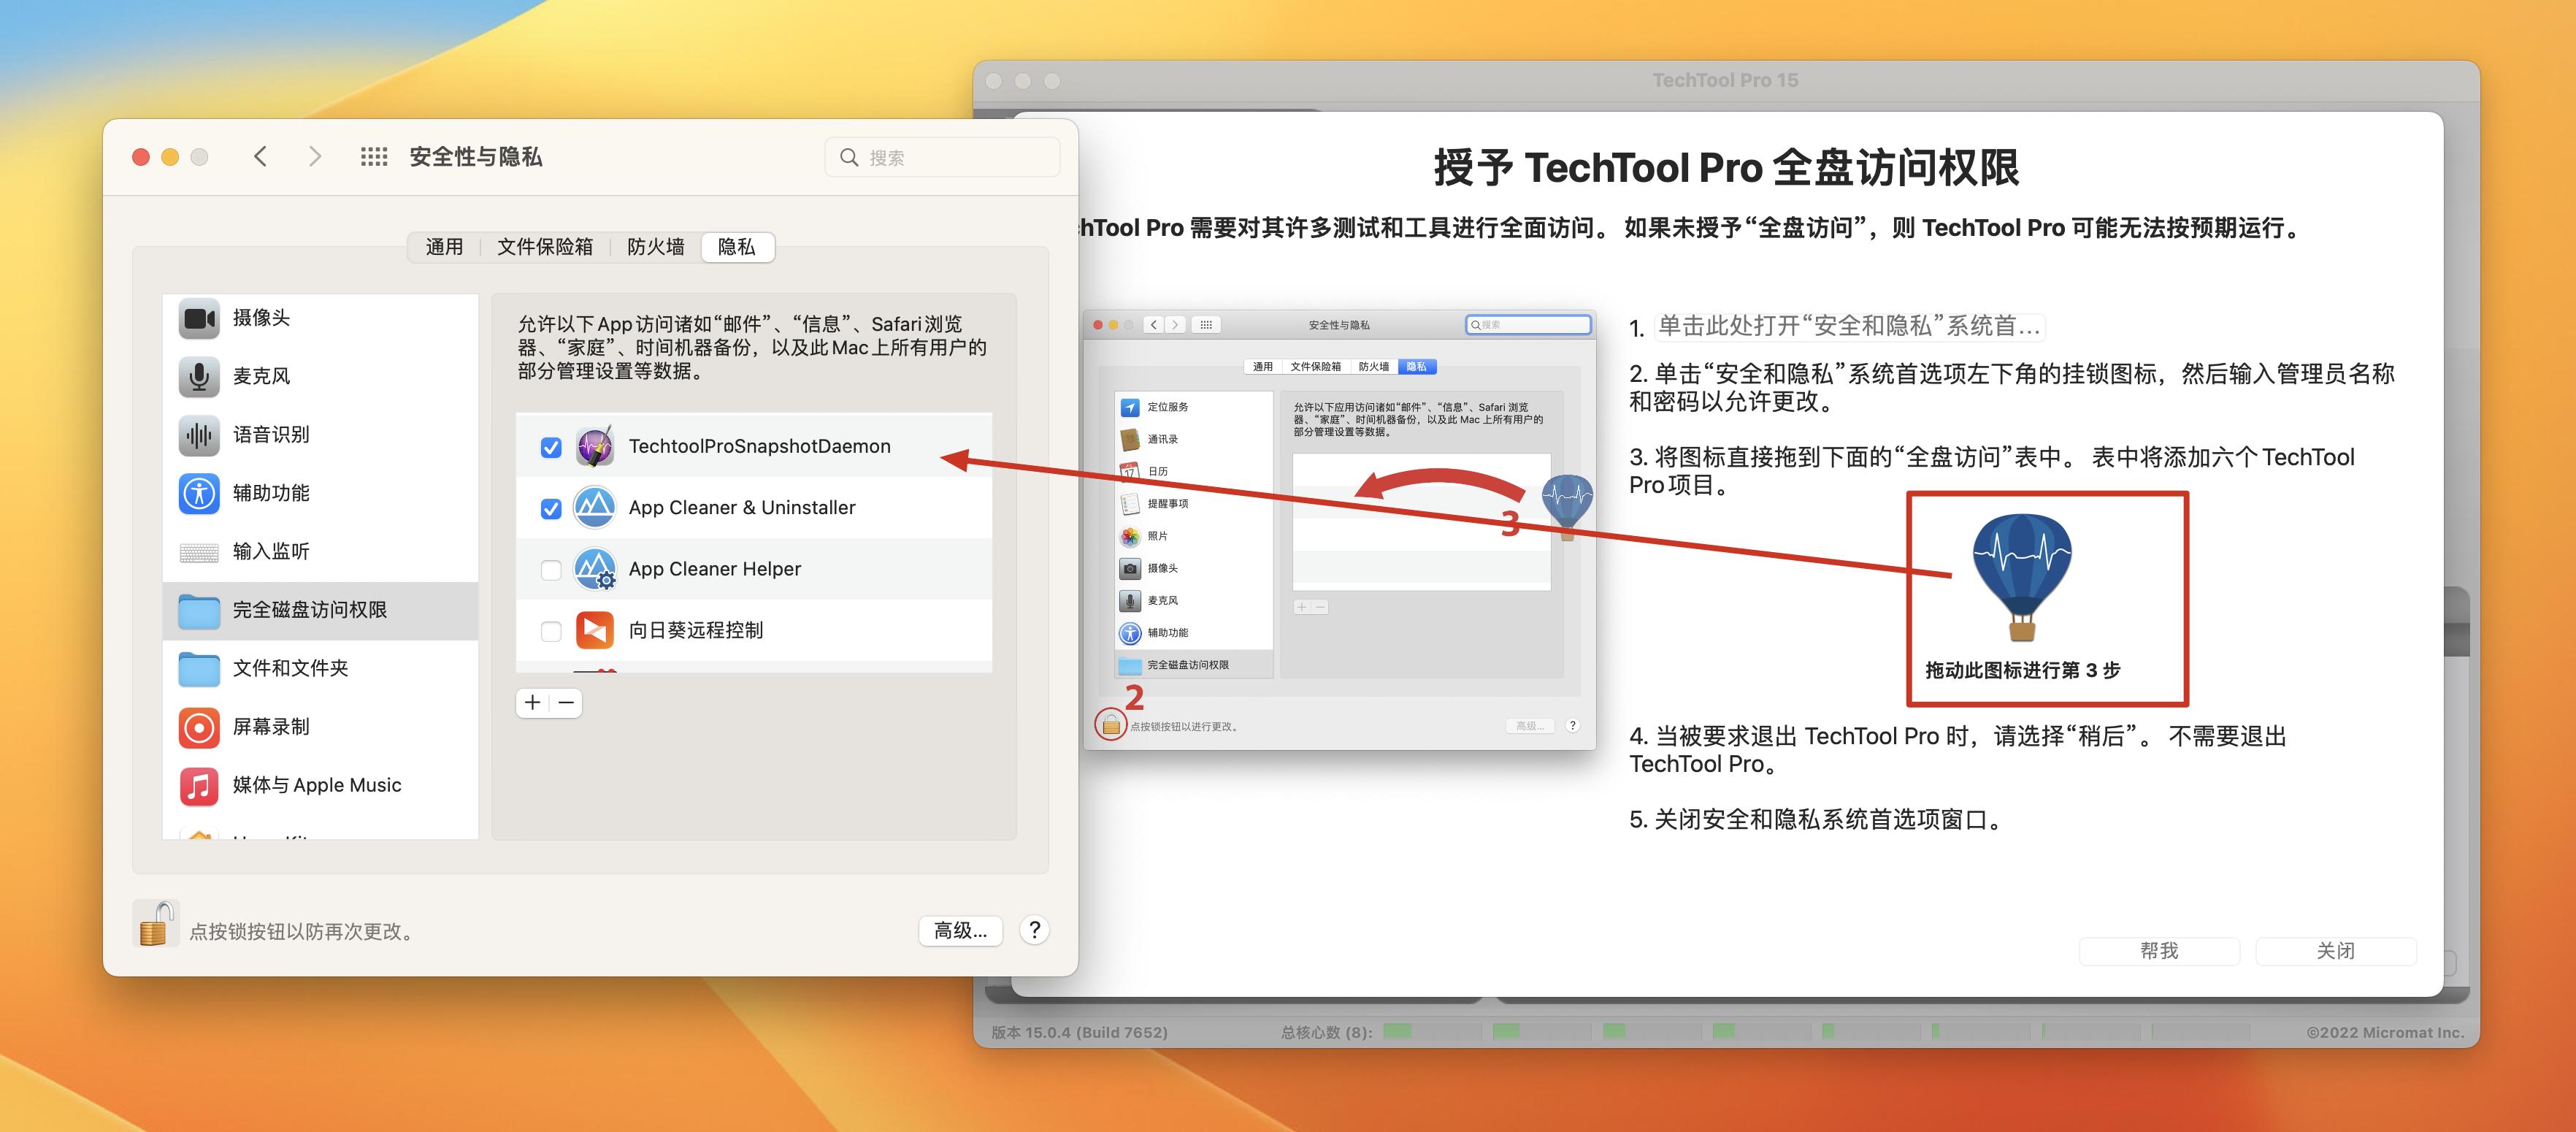
Task: Click the 高级... (Advanced) button
Action: [959, 931]
